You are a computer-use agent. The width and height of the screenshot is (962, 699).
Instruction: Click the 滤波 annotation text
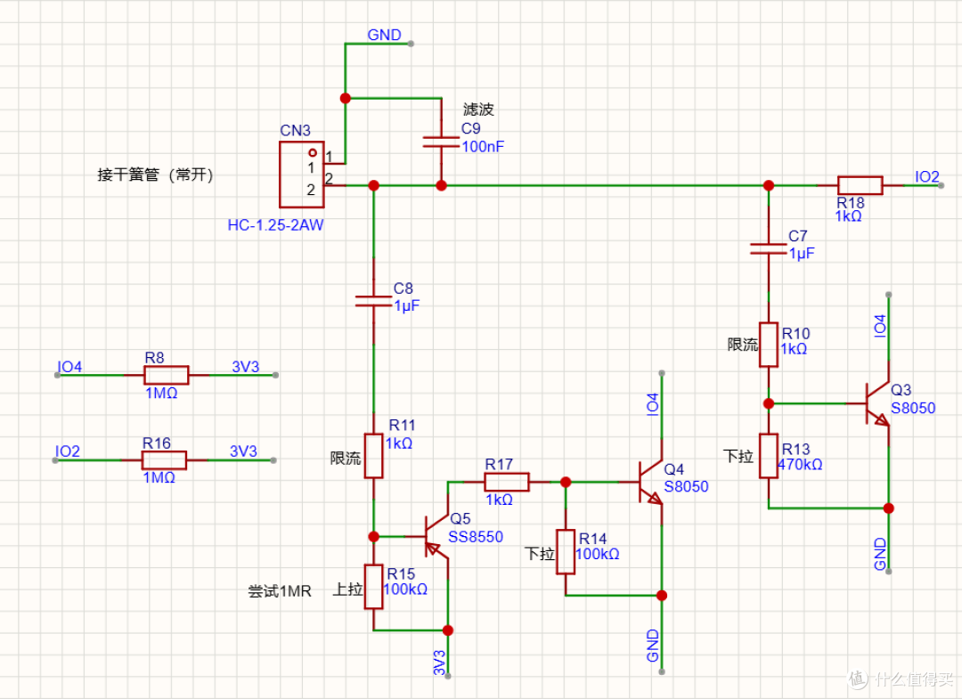478,110
